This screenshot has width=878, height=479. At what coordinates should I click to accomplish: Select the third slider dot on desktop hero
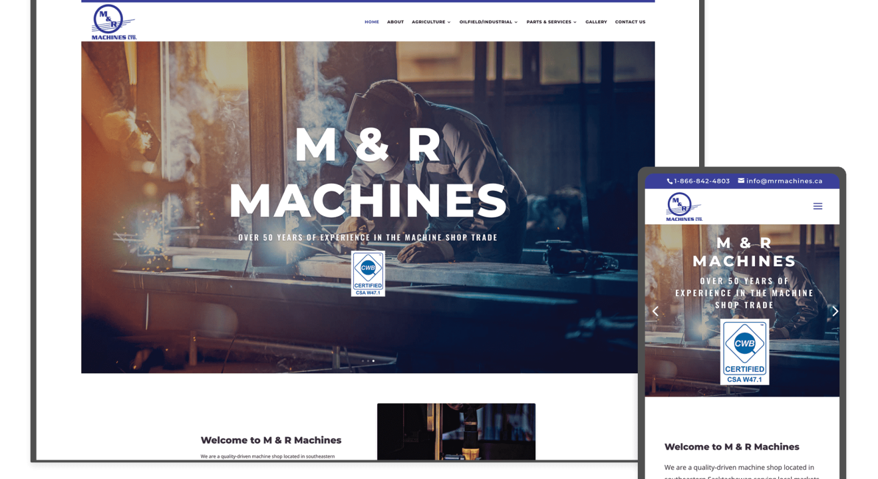(x=373, y=361)
